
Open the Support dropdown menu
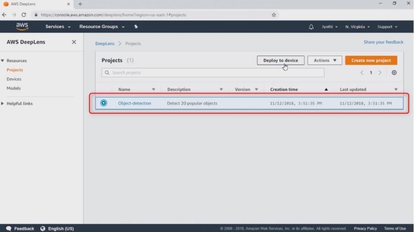[x=387, y=27]
